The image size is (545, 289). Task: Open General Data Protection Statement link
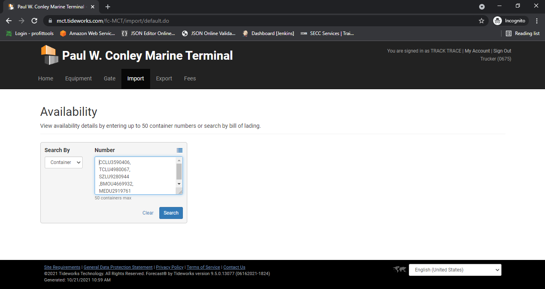(118, 267)
